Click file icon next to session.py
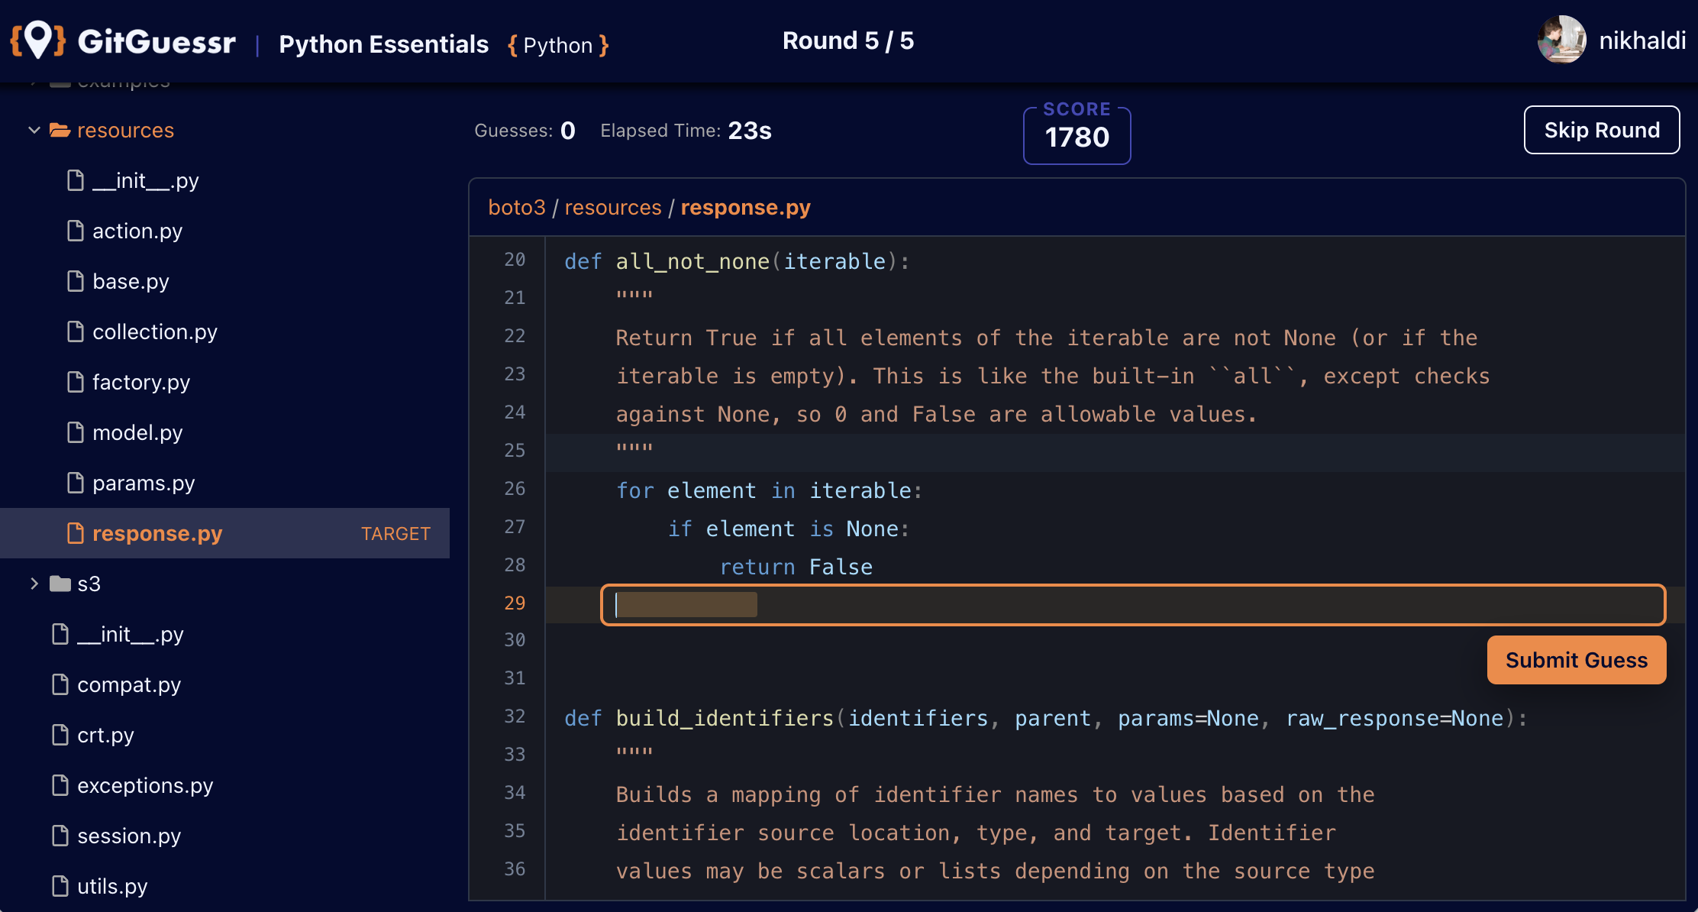The image size is (1698, 912). pos(60,836)
